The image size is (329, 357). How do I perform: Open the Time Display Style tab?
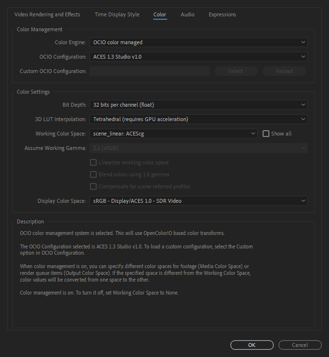pyautogui.click(x=117, y=14)
